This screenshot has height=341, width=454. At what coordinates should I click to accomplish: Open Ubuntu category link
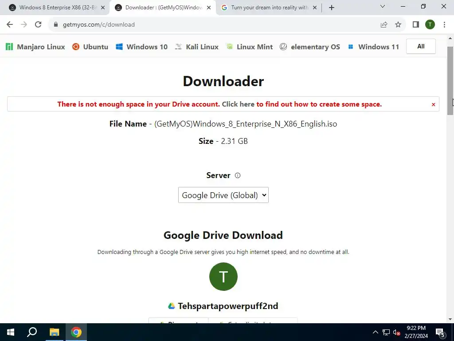(x=90, y=47)
